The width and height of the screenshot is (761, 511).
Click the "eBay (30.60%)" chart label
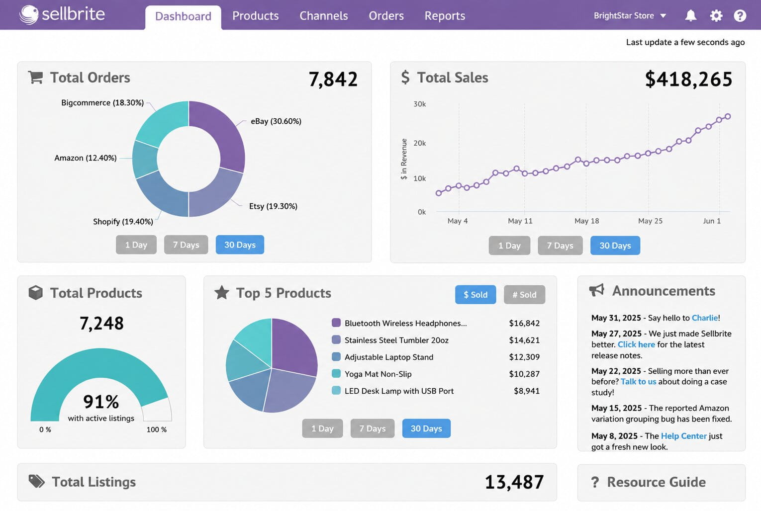click(x=276, y=121)
